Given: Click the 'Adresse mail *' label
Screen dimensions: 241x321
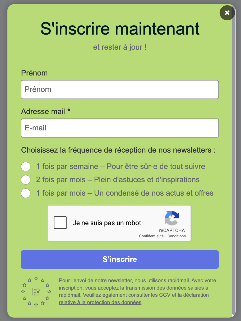Looking at the screenshot, I should click(46, 111).
